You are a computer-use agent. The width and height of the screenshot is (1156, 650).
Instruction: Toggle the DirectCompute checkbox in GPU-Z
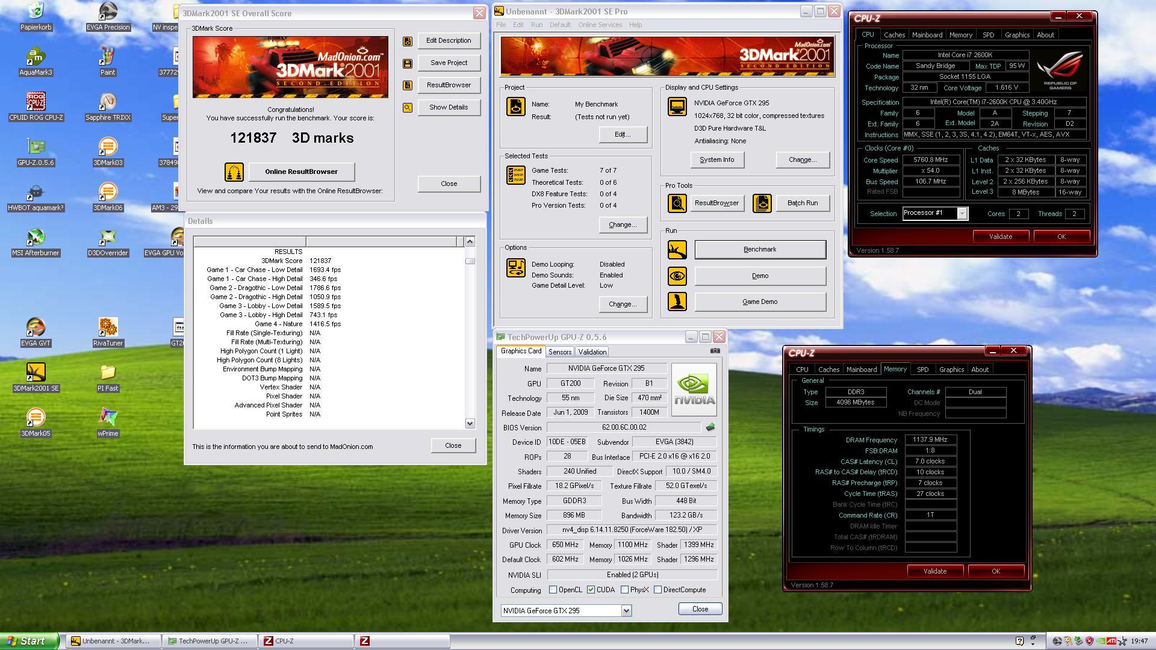point(657,590)
